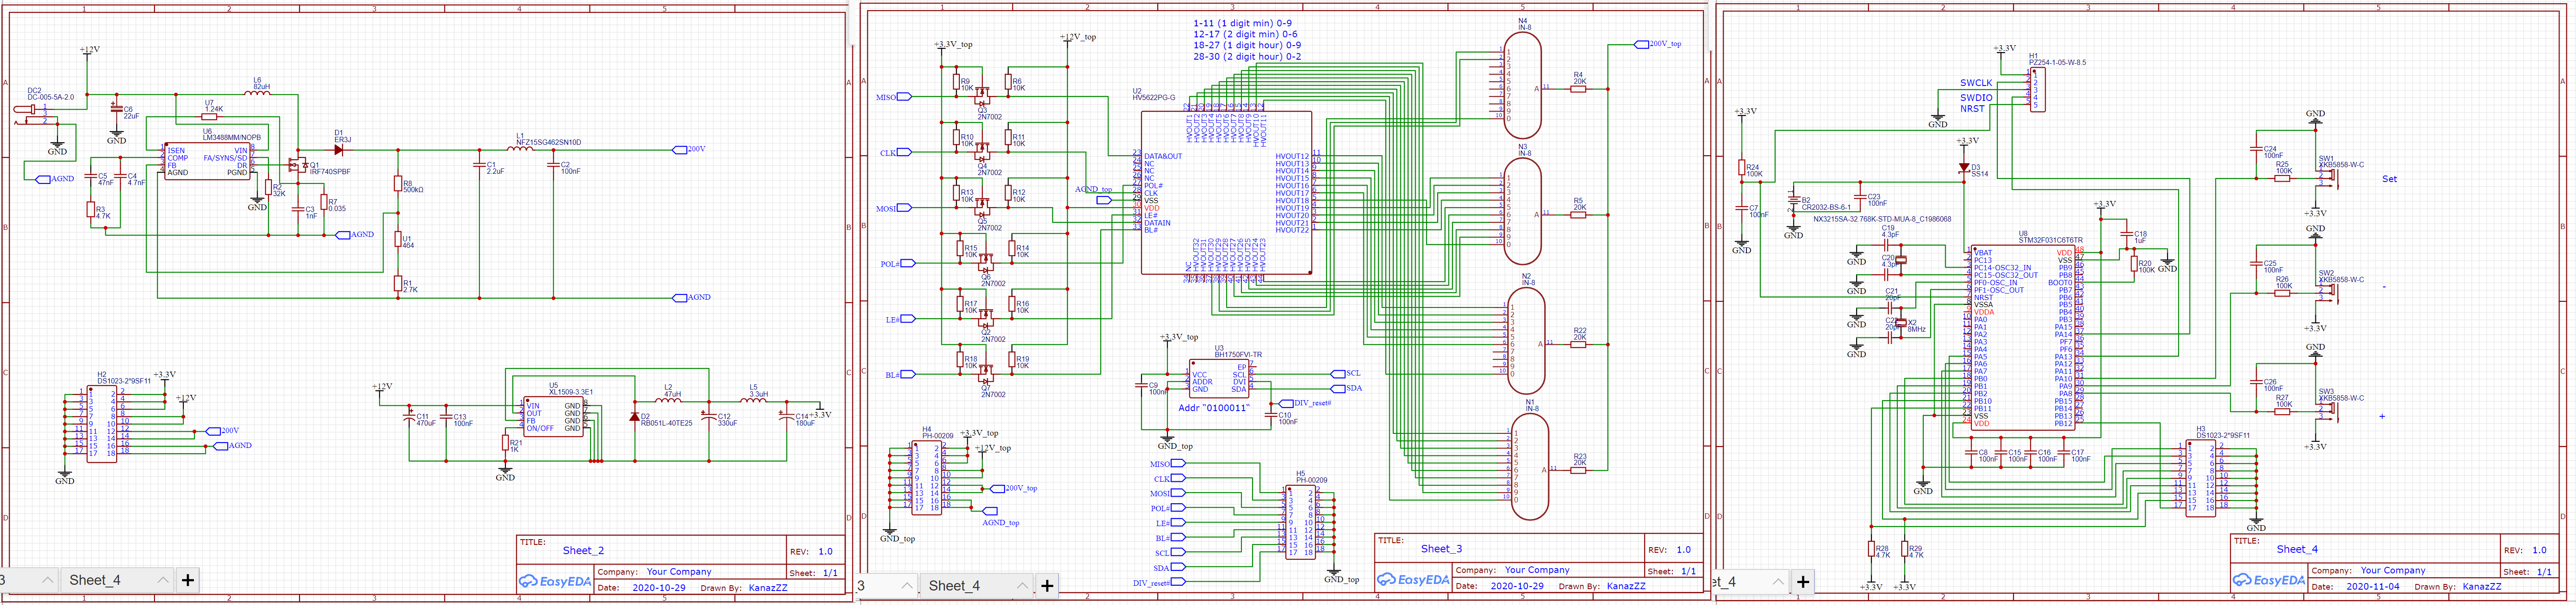Add a new sheet with the plus button under Sheet_2 schematic
The width and height of the screenshot is (2576, 605).
188,580
